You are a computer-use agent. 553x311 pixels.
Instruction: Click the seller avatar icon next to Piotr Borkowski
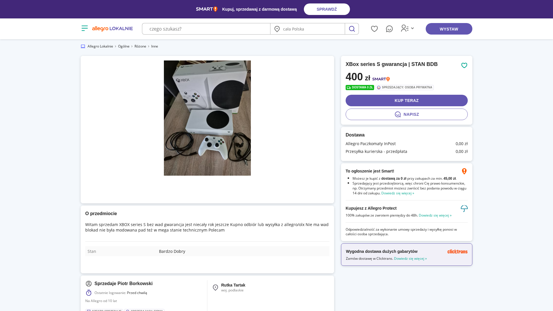tap(88, 284)
